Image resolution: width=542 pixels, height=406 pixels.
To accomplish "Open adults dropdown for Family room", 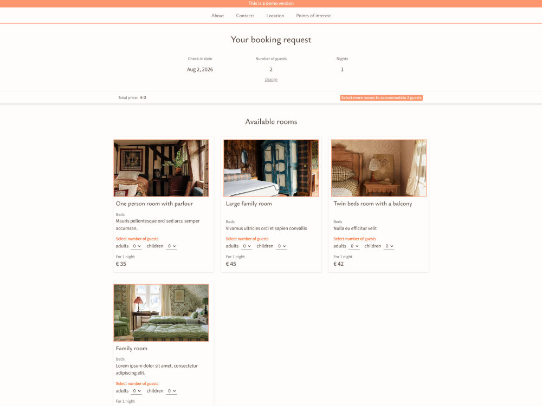I will click(x=137, y=391).
